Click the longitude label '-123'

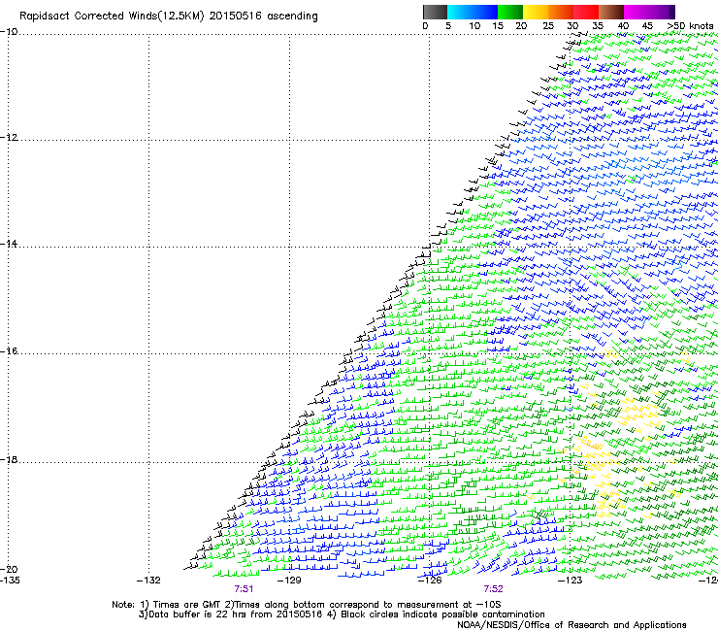tap(570, 581)
